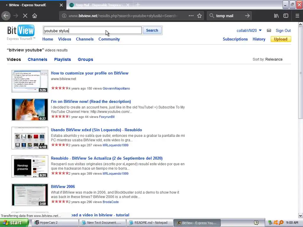Screen dimensions: 303x227
Task: Click the scrollbar up arrow
Action: pos(301,24)
